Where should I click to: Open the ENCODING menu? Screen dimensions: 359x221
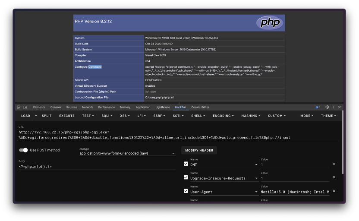pyautogui.click(x=223, y=116)
